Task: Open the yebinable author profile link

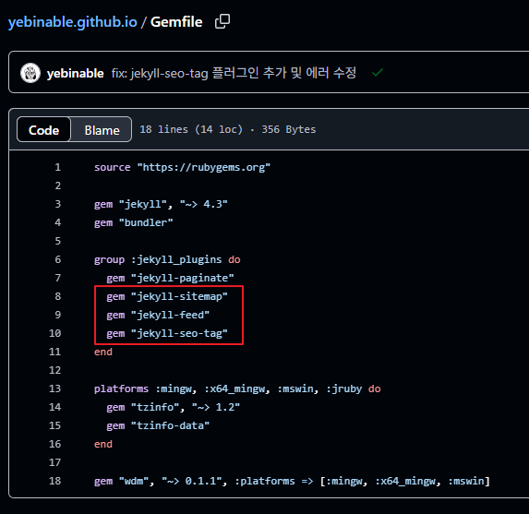Action: pos(75,73)
